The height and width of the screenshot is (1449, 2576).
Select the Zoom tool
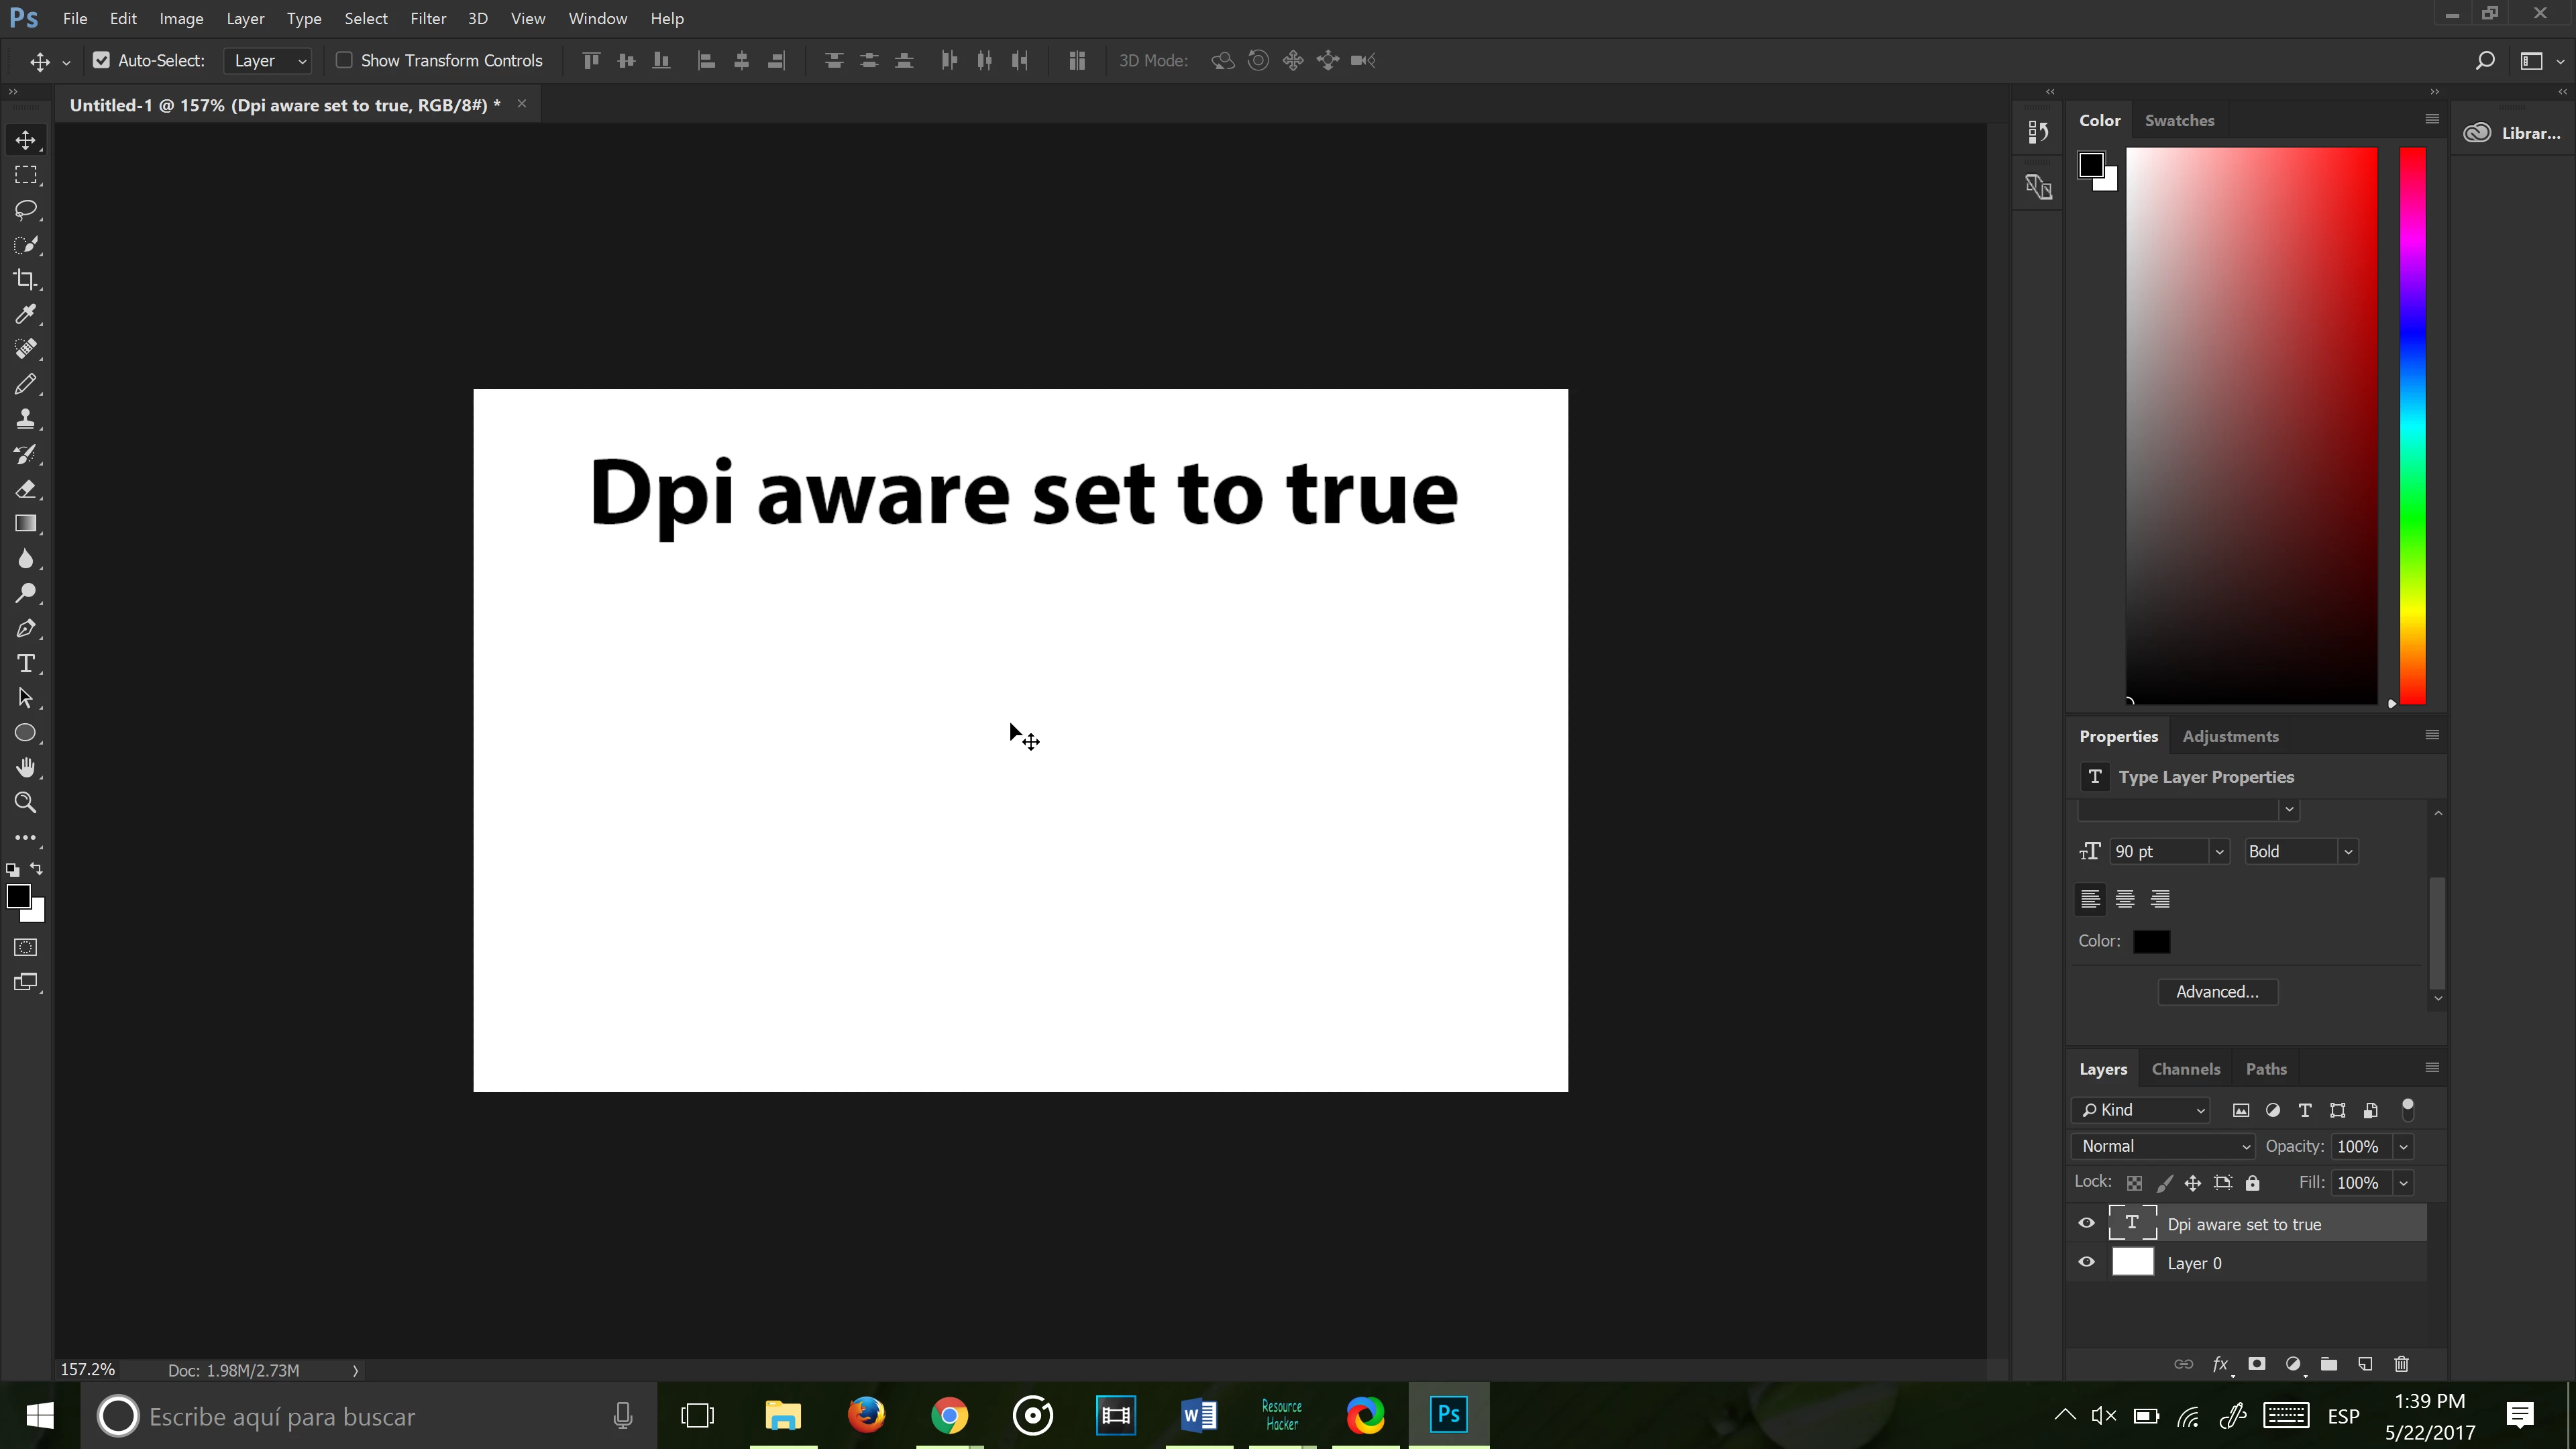[x=26, y=803]
